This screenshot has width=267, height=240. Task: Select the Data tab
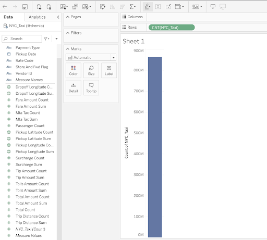point(8,17)
